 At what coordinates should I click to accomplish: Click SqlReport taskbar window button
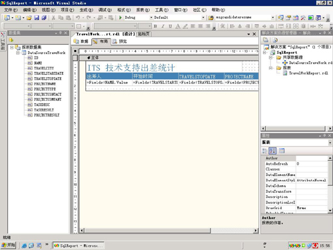click(79, 245)
